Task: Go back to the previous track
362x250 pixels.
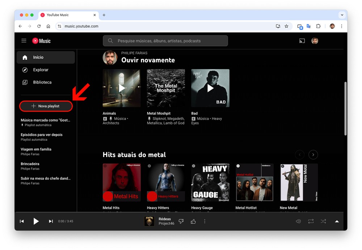Action: pyautogui.click(x=22, y=221)
